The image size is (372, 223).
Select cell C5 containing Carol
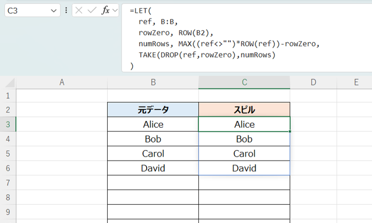[x=245, y=154]
